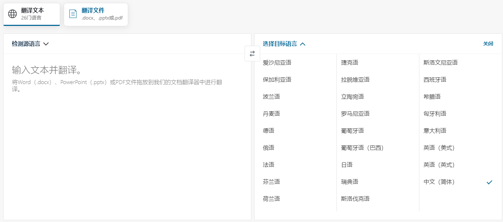Click the swap languages arrows icon
Image resolution: width=503 pixels, height=222 pixels.
click(252, 53)
